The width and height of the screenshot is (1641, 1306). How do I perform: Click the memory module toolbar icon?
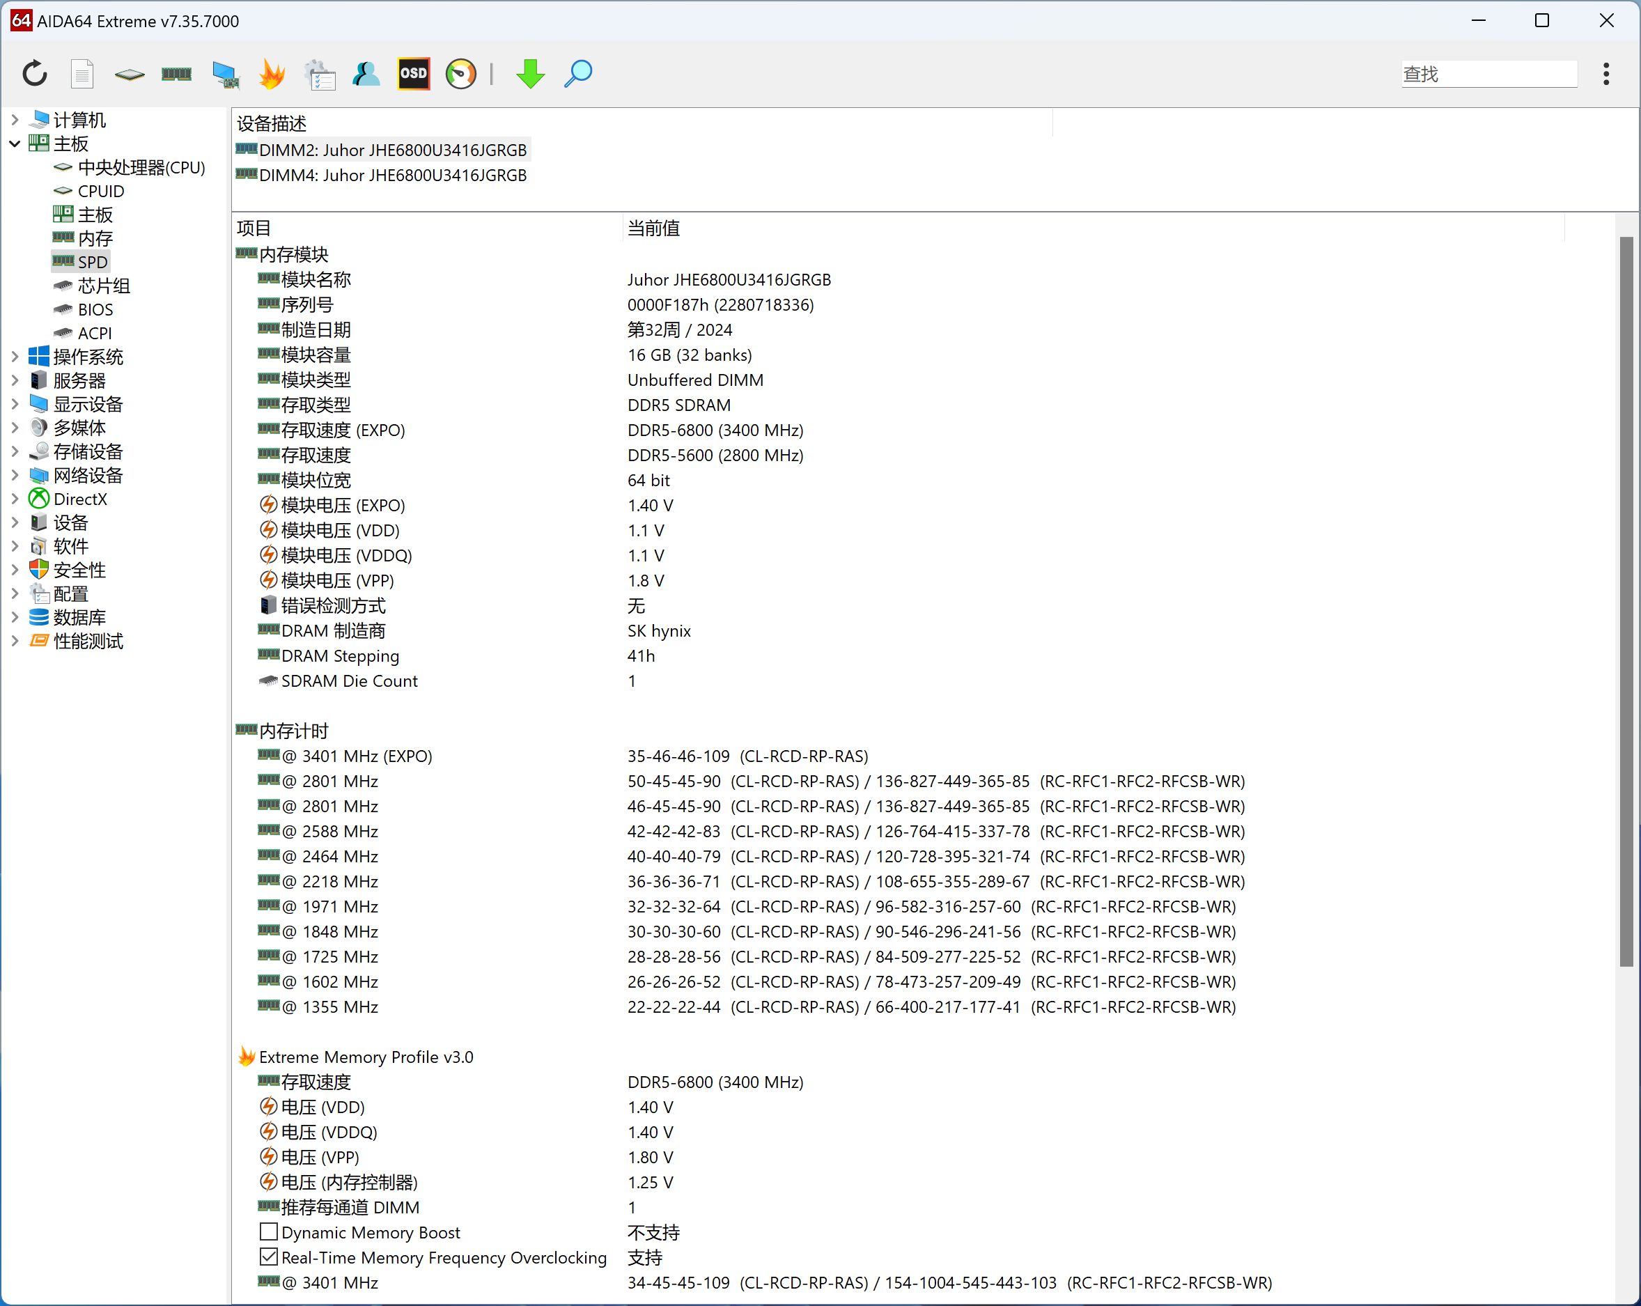[x=177, y=74]
